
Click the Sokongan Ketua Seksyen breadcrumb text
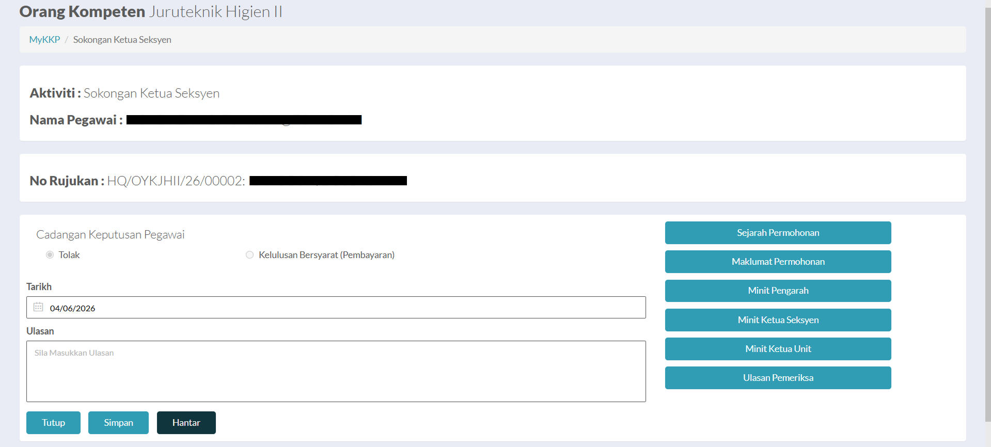122,40
